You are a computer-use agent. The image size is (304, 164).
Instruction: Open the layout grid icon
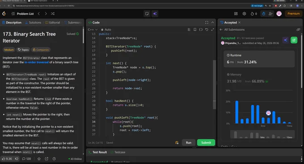[236, 14]
